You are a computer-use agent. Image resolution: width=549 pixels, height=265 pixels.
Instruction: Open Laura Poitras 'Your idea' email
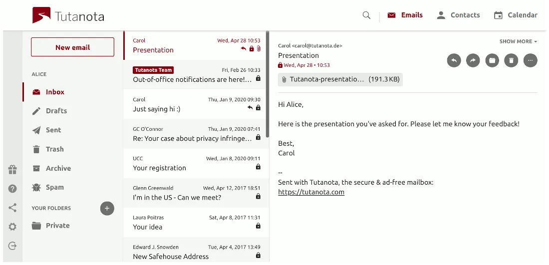pos(196,222)
